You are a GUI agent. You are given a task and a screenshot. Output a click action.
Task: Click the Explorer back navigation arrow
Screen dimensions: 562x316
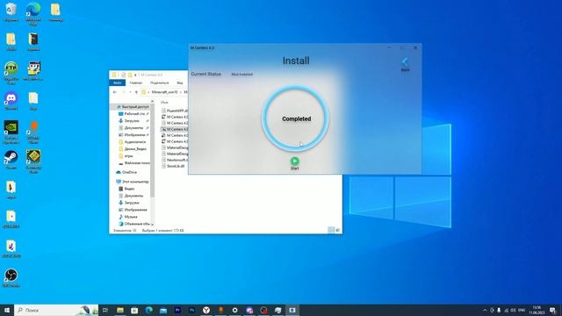click(115, 92)
